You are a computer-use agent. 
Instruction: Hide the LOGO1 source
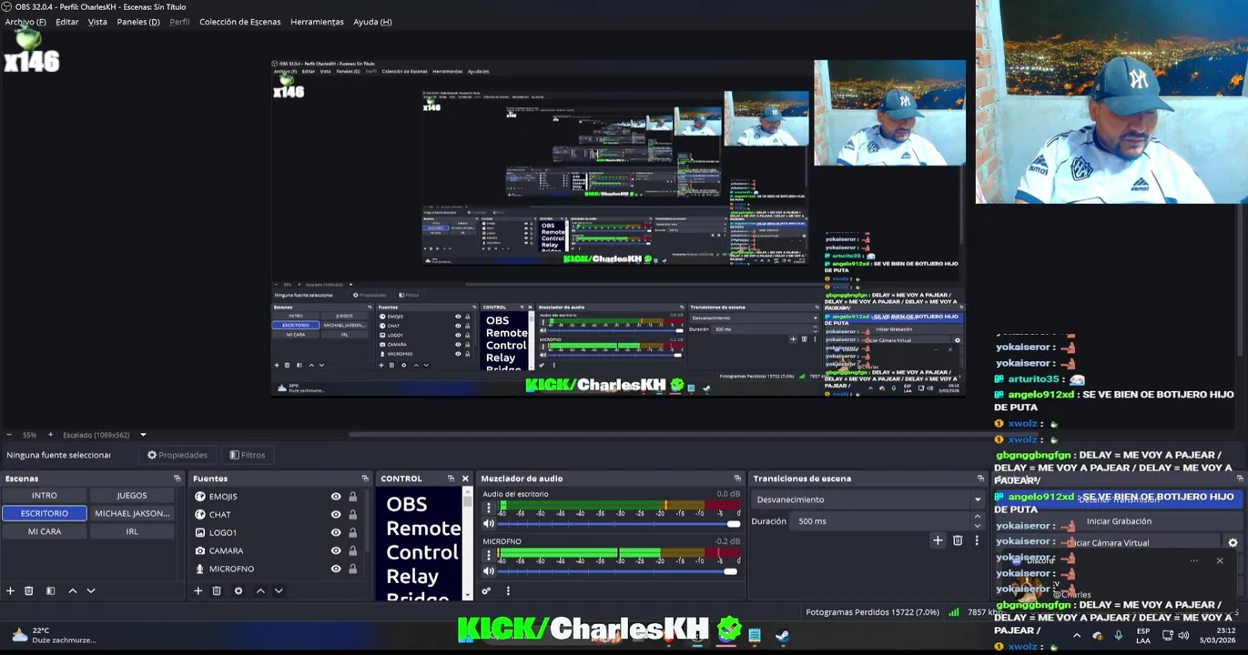(336, 532)
